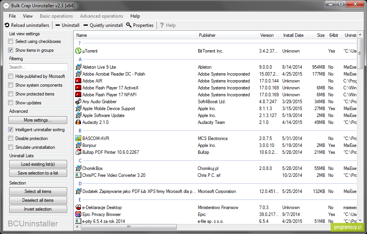Image resolution: width=367 pixels, height=234 pixels.
Task: Click the Dodatek Zapisywanie jako PDF icon
Action: pyautogui.click(x=78, y=191)
